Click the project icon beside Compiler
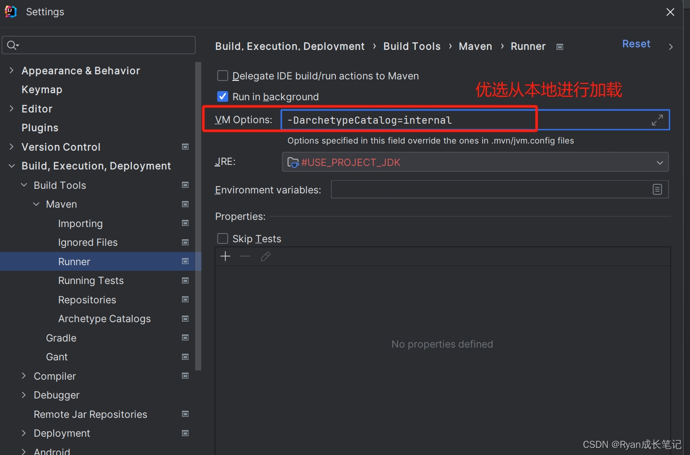The height and width of the screenshot is (455, 690). pyautogui.click(x=185, y=376)
